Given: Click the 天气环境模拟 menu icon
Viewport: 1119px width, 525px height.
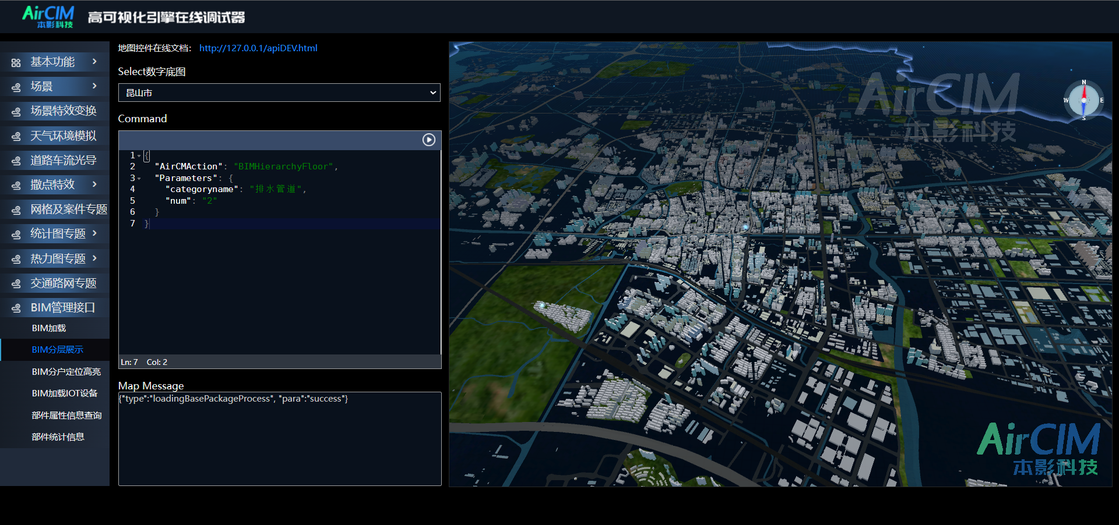Looking at the screenshot, I should (x=16, y=136).
